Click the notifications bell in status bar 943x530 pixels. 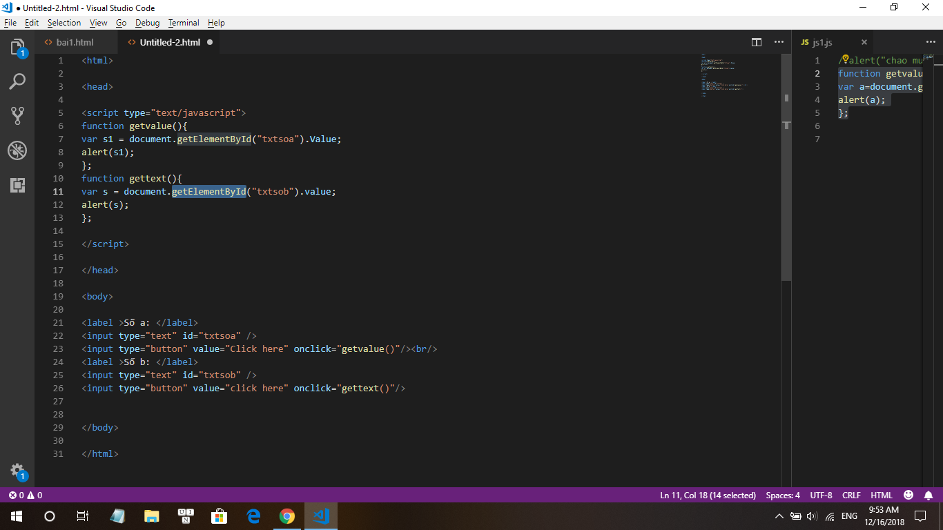coord(929,495)
